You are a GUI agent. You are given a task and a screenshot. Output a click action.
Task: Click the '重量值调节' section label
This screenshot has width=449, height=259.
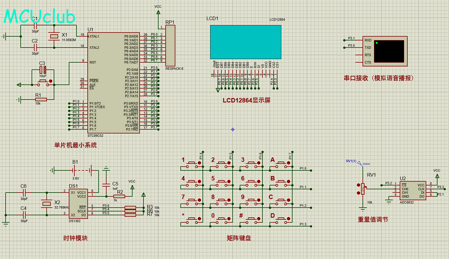point(373,219)
